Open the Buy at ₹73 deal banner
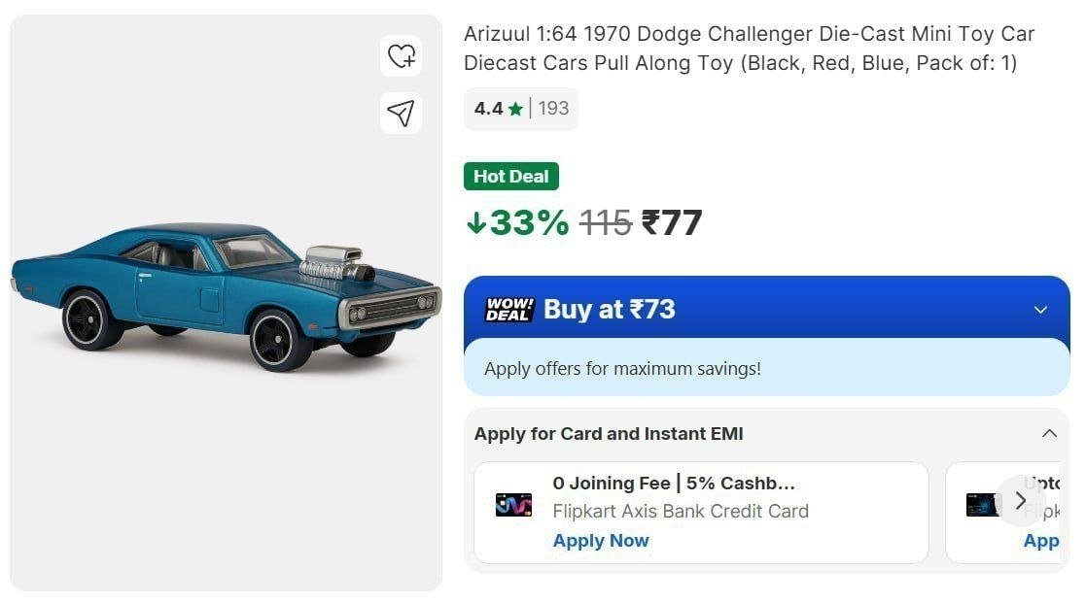The height and width of the screenshot is (602, 1086). [609, 310]
